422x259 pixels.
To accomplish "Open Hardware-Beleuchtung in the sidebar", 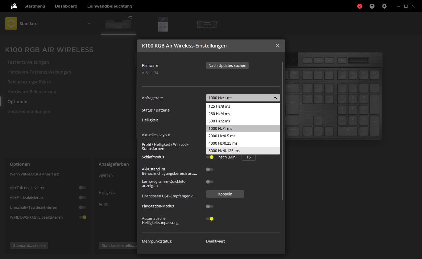I will 32,92.
